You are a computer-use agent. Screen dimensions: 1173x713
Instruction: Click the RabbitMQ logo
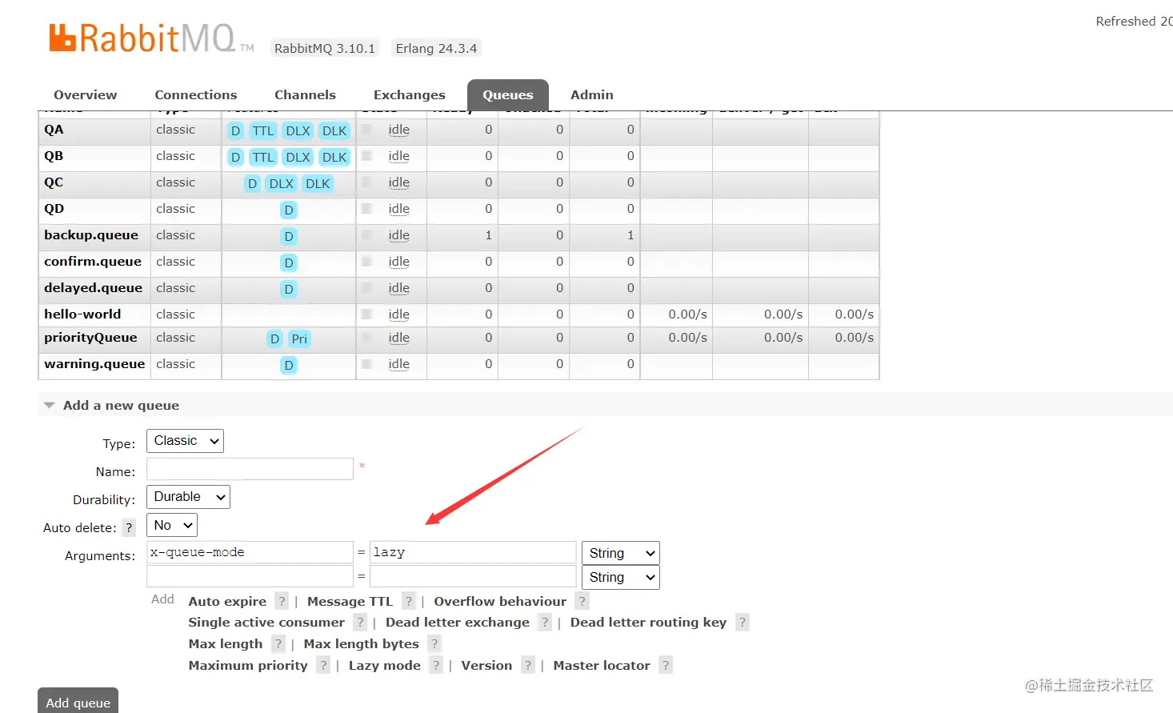point(151,38)
